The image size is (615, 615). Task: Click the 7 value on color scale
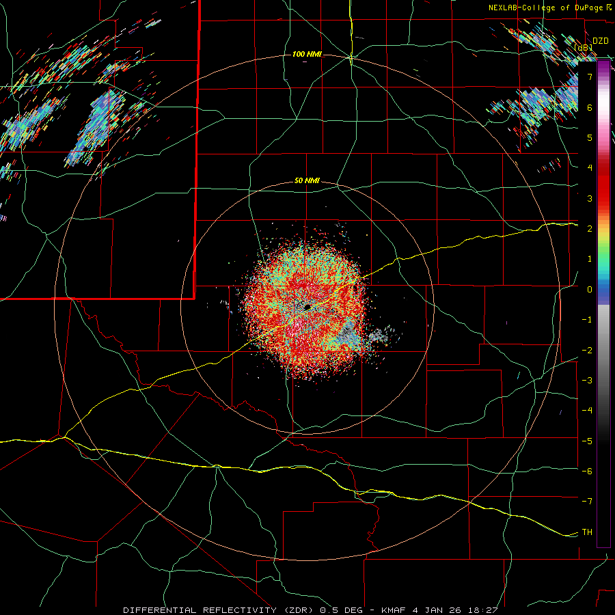(590, 77)
